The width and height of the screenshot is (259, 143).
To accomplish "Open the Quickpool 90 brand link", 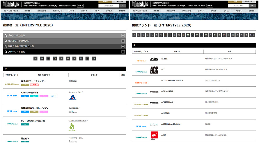I will [73, 108].
